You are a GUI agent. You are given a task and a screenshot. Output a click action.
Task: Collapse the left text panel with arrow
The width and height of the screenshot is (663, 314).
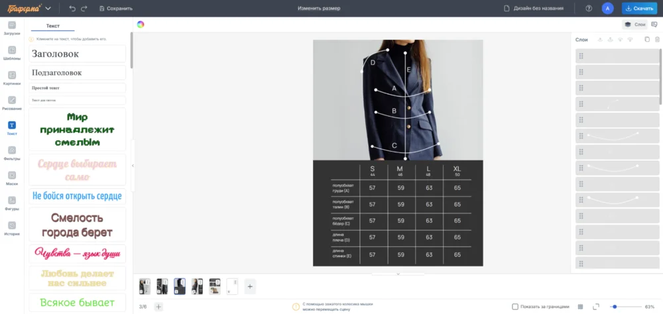pyautogui.click(x=133, y=166)
